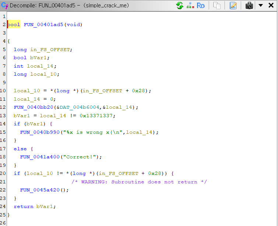This screenshot has height=226, width=278.
Task: Select the constant 0x13371337
Action: (x=96, y=116)
